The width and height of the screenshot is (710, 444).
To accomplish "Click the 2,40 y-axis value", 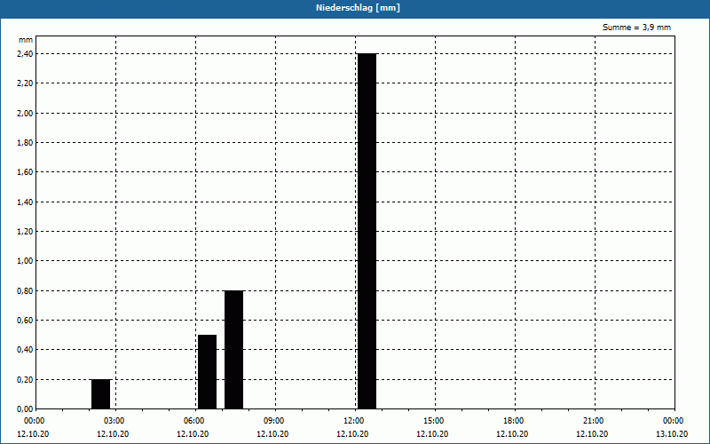I will (x=25, y=54).
